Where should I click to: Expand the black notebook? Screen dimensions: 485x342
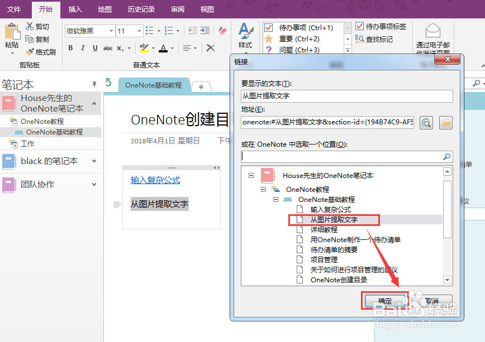click(94, 161)
